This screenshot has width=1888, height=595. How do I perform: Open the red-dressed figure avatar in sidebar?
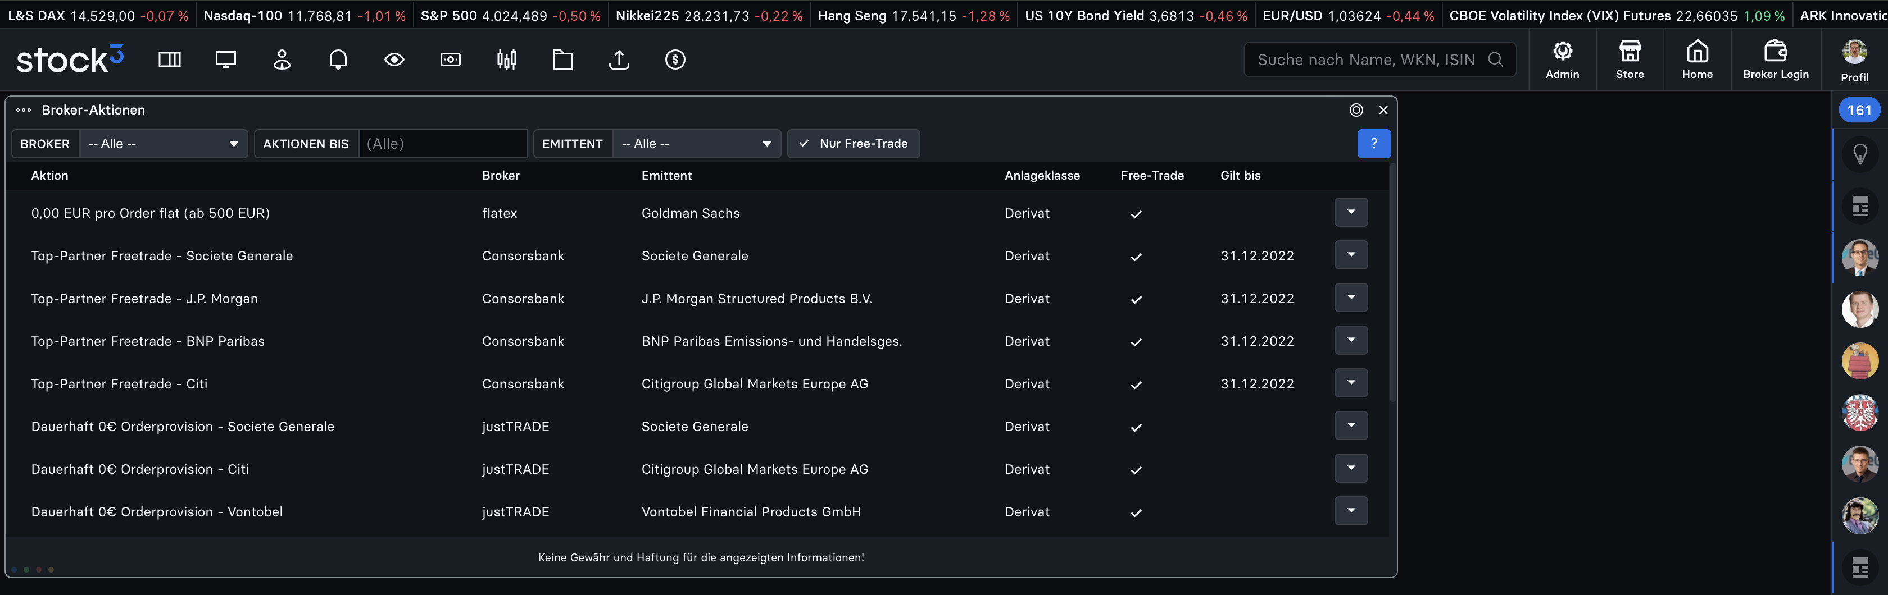(x=1860, y=361)
